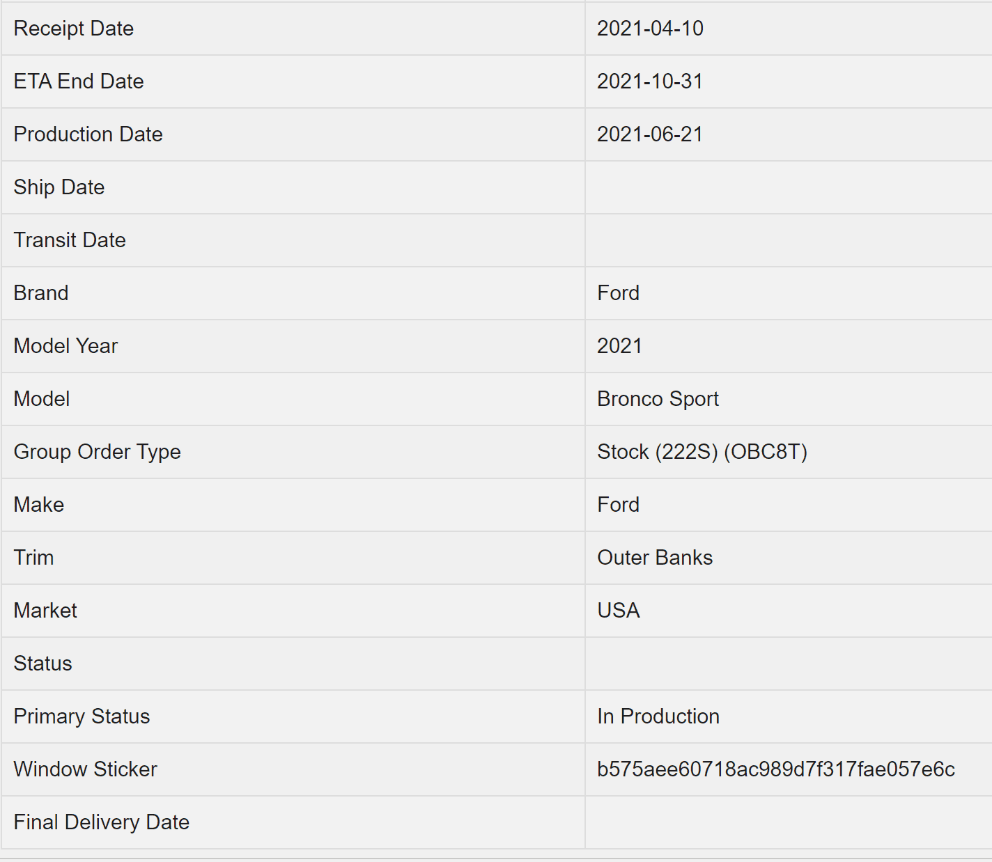
Task: Click the Ford value in Make row
Action: point(618,505)
